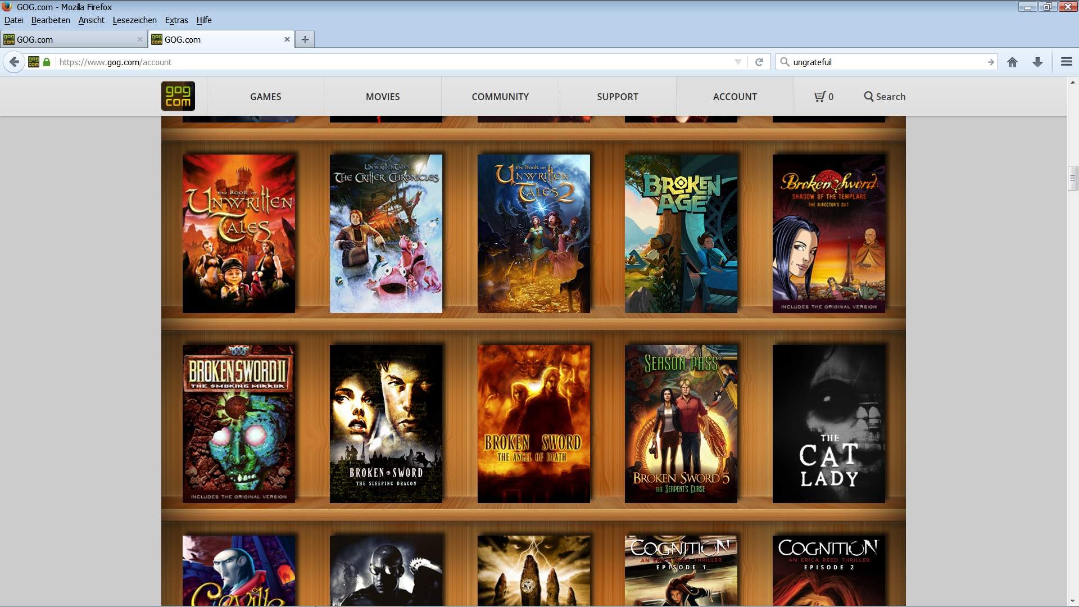Open the Extras menu
Image resolution: width=1079 pixels, height=607 pixels.
(176, 20)
